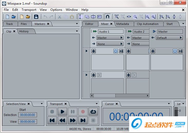The height and width of the screenshot is (133, 188).
Task: Toggle the snapping magnet icon
Action: 108,17
